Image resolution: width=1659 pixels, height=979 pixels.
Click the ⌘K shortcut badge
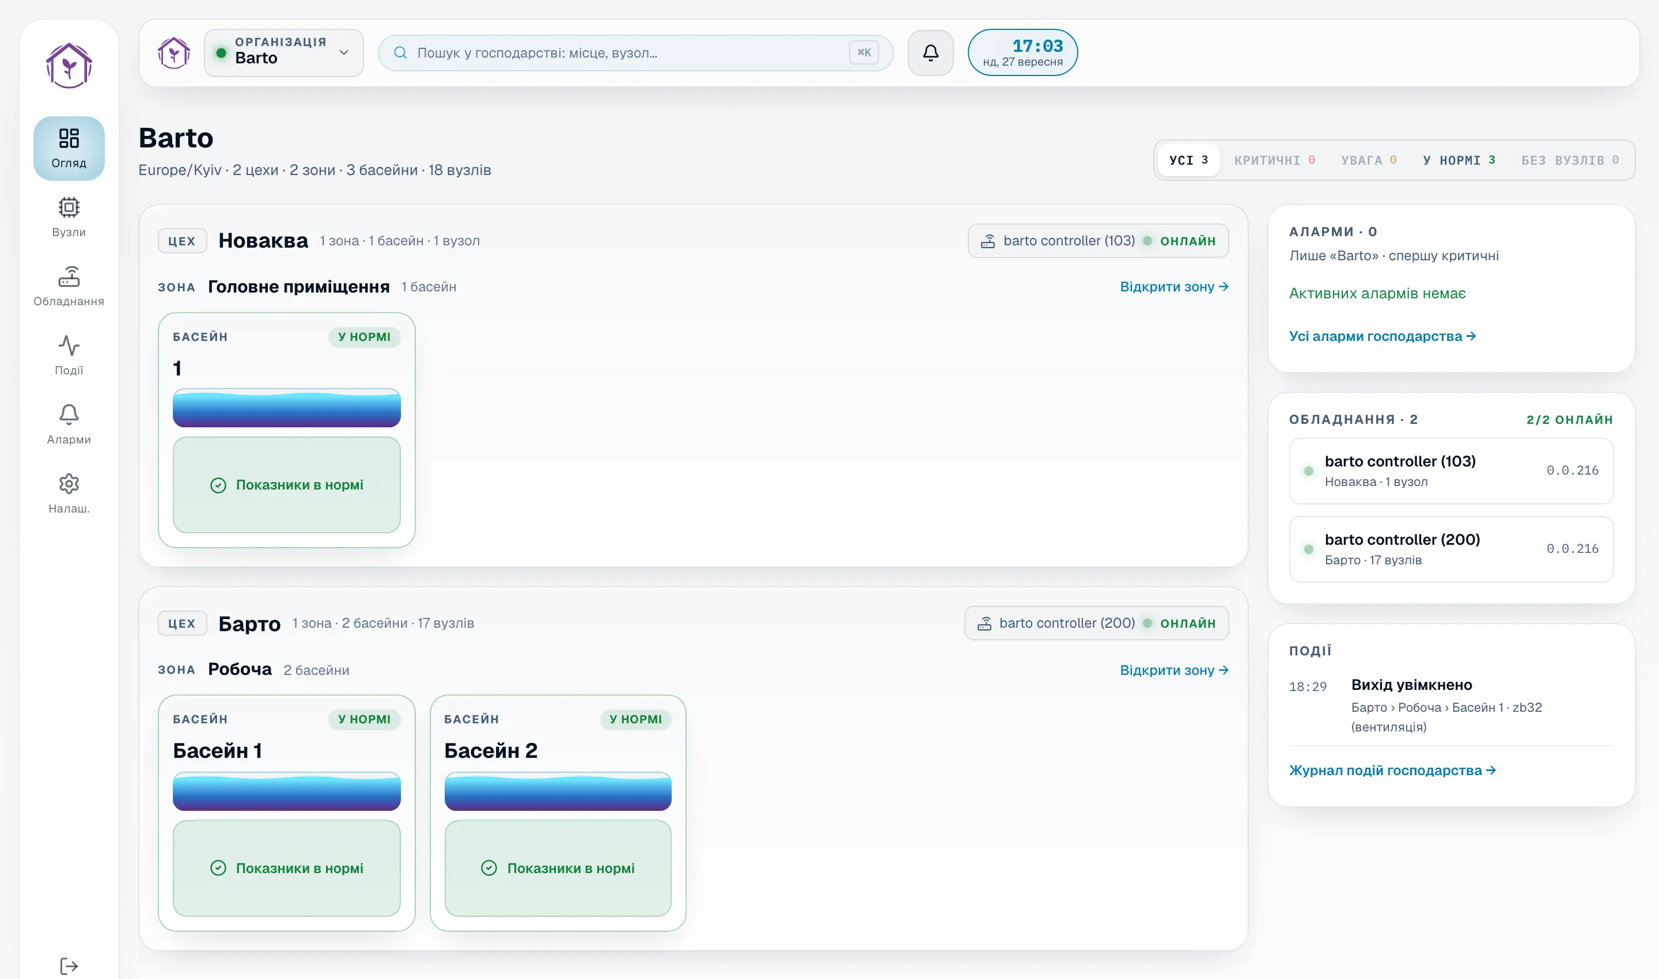tap(864, 53)
